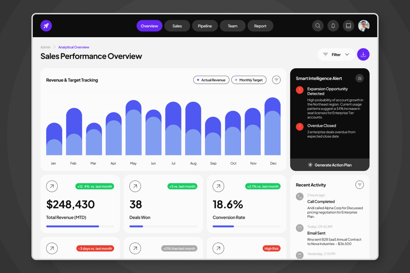410x273 pixels.
Task: Switch to the Sales tab
Action: coord(177,26)
